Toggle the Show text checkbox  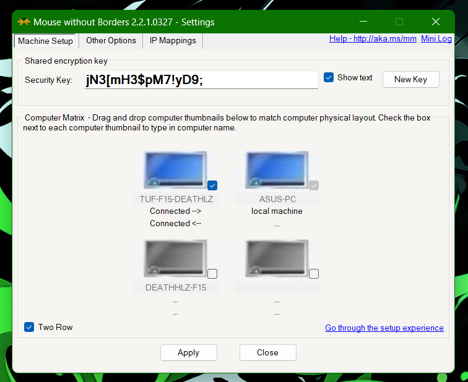point(329,77)
